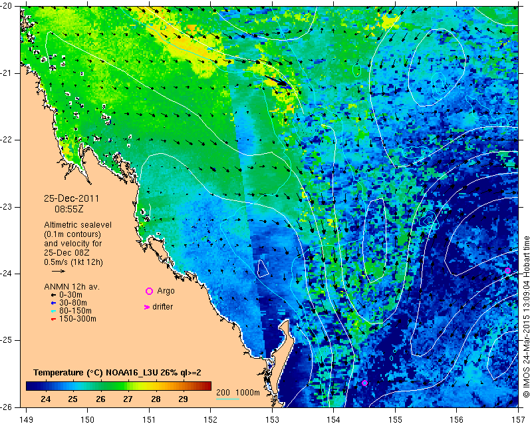The width and height of the screenshot is (532, 426).
Task: Click colorbar tick label "28"
Action: pyautogui.click(x=156, y=399)
